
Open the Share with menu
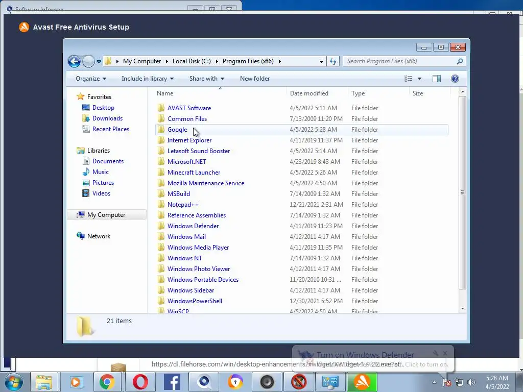point(207,79)
